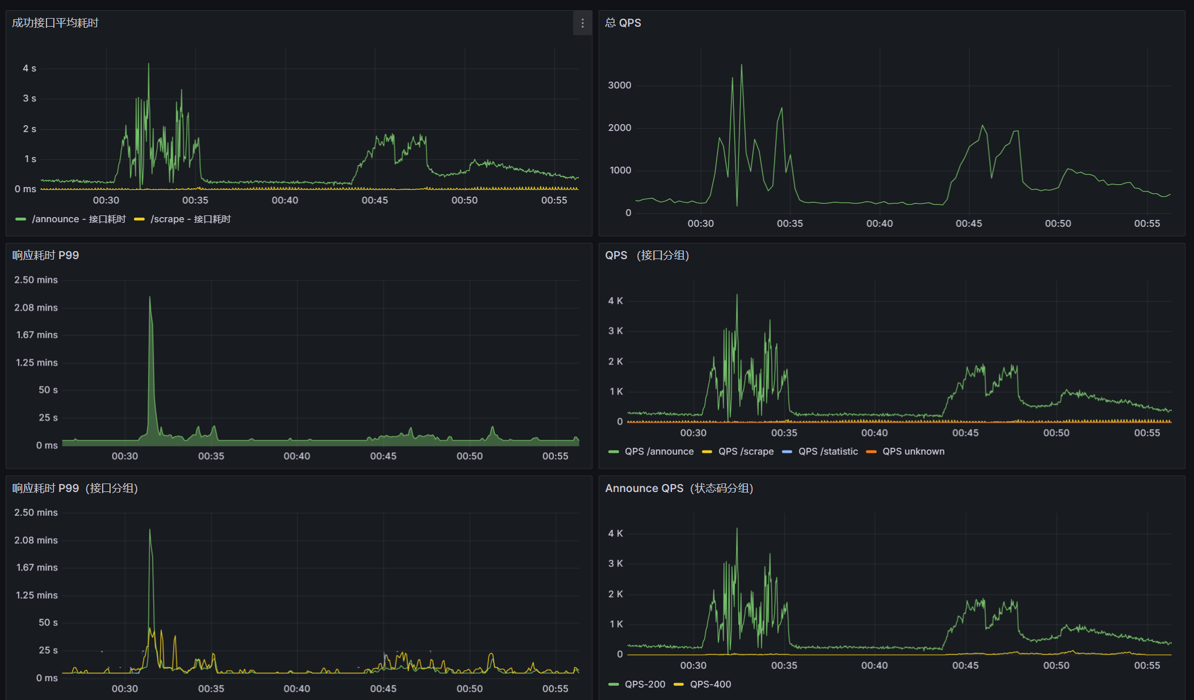The image size is (1194, 700).
Task: Click yellow color swatch beside /scrape - 接口耗时
Action: 140,219
